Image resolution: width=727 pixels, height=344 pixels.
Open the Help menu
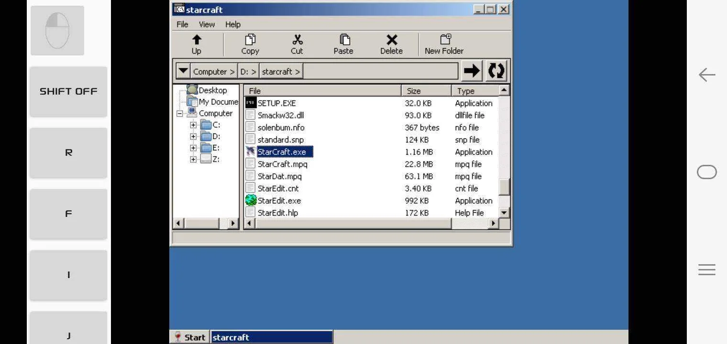pyautogui.click(x=233, y=24)
